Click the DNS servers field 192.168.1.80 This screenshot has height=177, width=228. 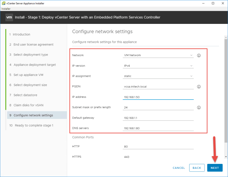click(x=158, y=128)
